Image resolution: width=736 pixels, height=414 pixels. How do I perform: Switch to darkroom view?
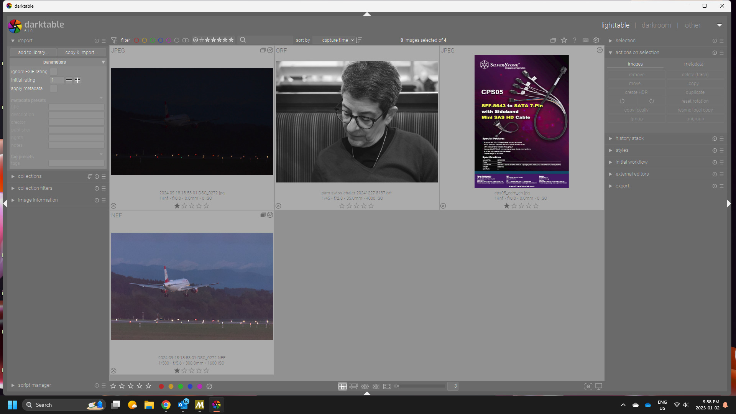pos(656,25)
